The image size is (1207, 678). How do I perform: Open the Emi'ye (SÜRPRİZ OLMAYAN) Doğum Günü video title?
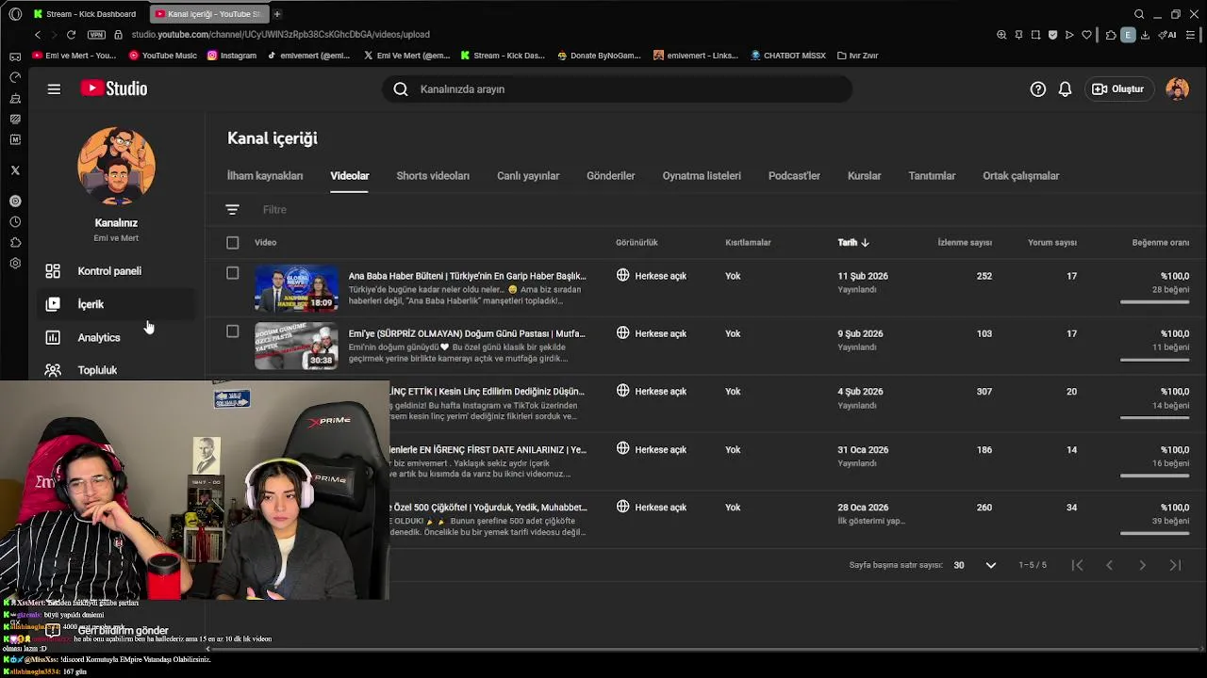(466, 333)
